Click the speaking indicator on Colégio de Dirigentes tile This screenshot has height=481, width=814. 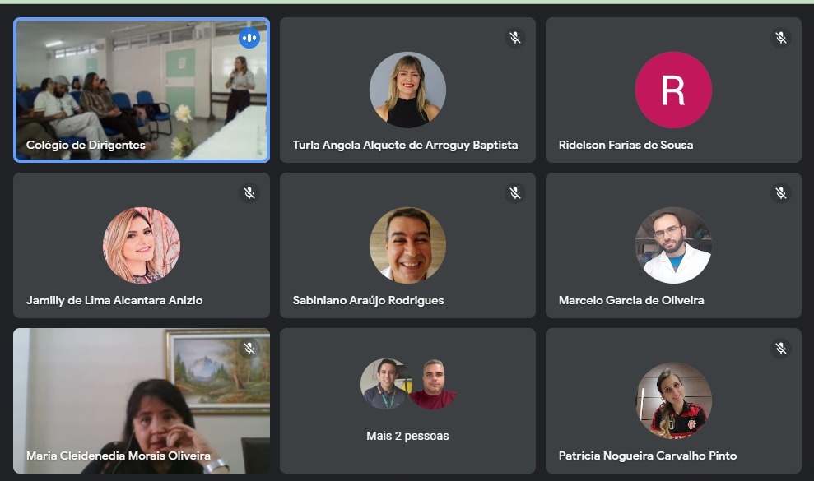(x=249, y=38)
